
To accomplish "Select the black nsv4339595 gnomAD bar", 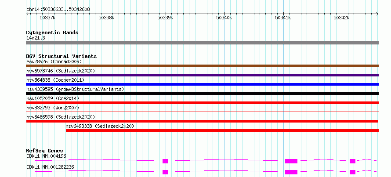I will click(x=202, y=94).
